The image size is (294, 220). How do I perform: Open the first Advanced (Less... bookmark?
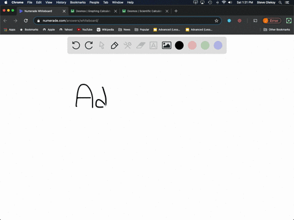click(167, 29)
